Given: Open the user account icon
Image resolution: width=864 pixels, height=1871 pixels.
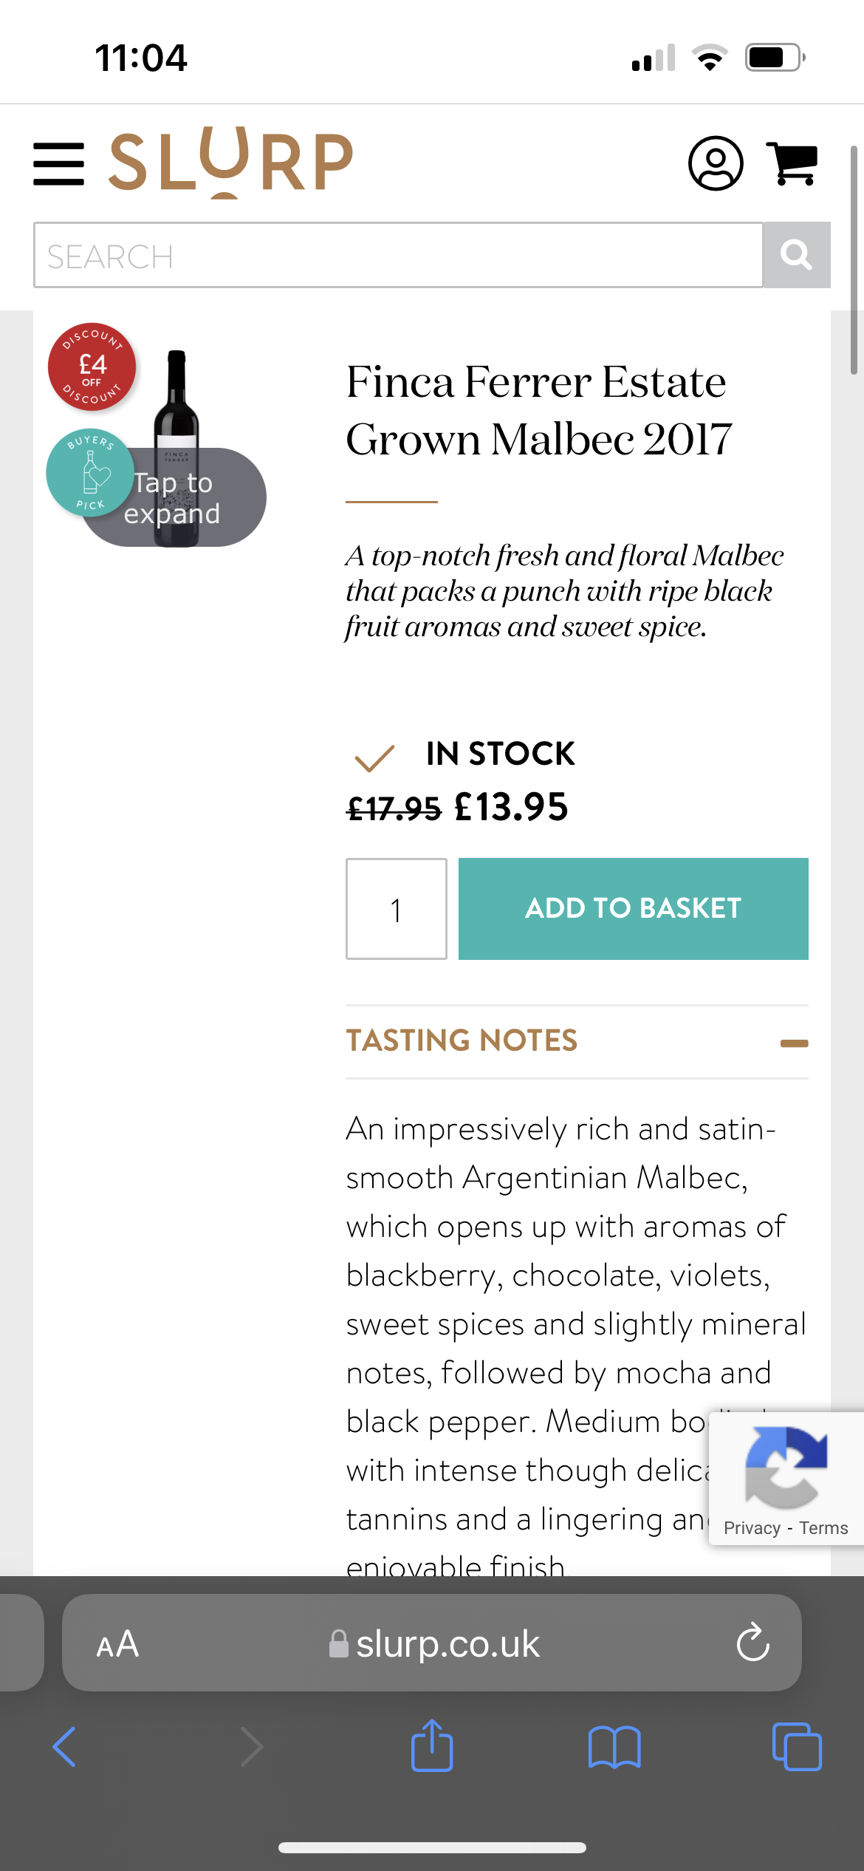Looking at the screenshot, I should point(716,163).
